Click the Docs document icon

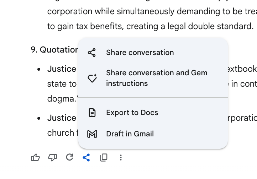pyautogui.click(x=92, y=113)
